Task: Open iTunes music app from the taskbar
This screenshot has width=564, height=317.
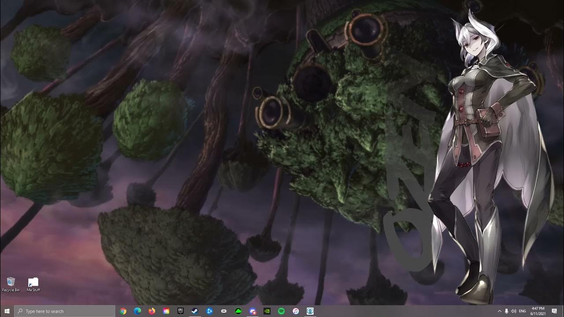Action: [296, 311]
